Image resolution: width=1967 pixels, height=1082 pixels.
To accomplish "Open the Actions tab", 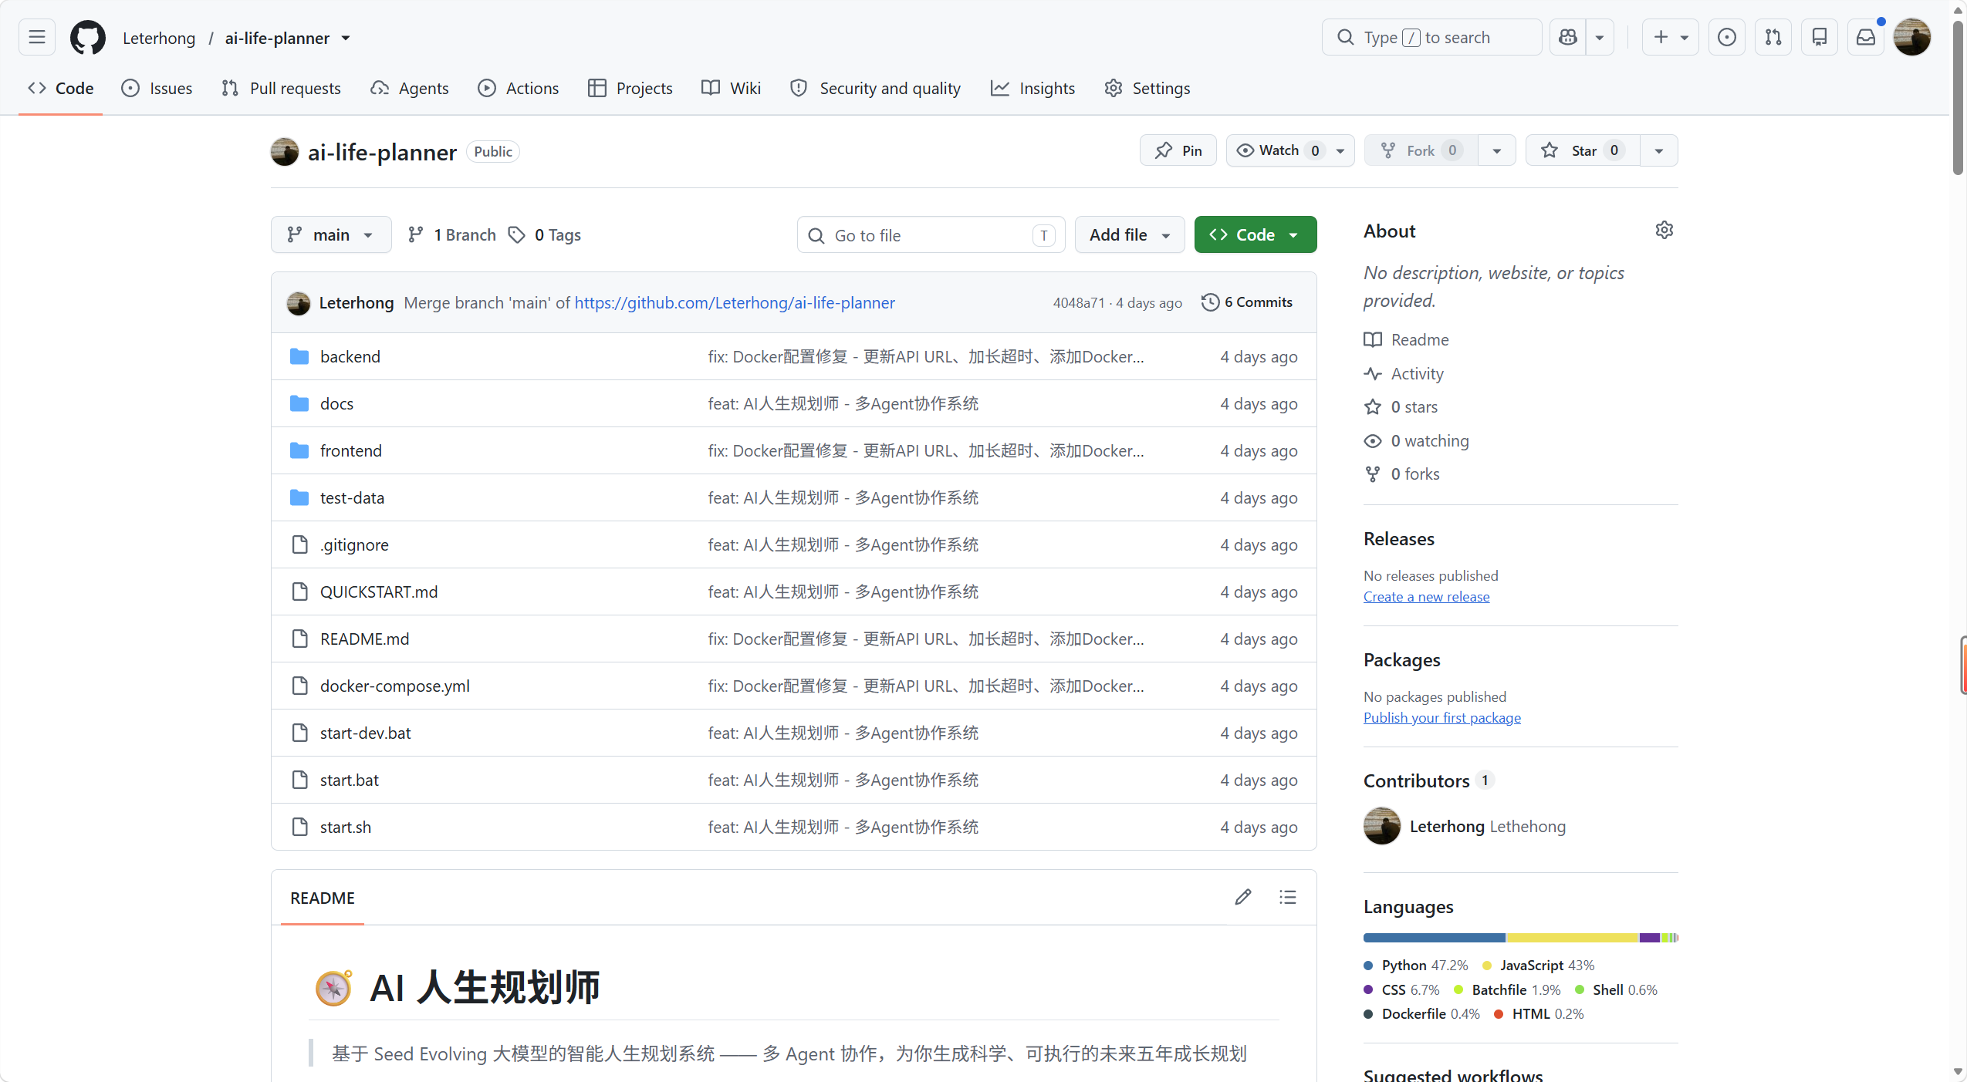I will pos(518,88).
